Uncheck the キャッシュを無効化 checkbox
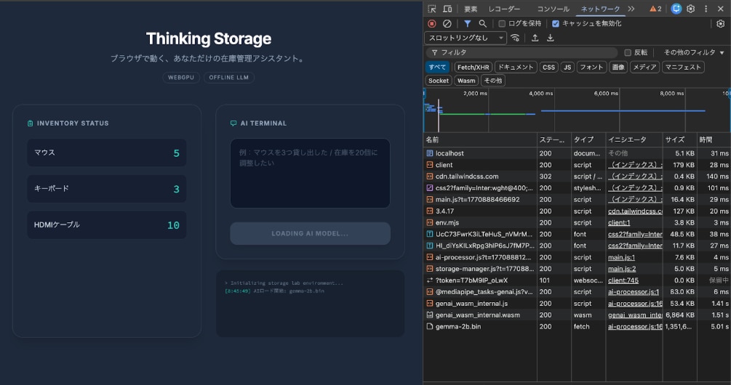 pyautogui.click(x=556, y=23)
